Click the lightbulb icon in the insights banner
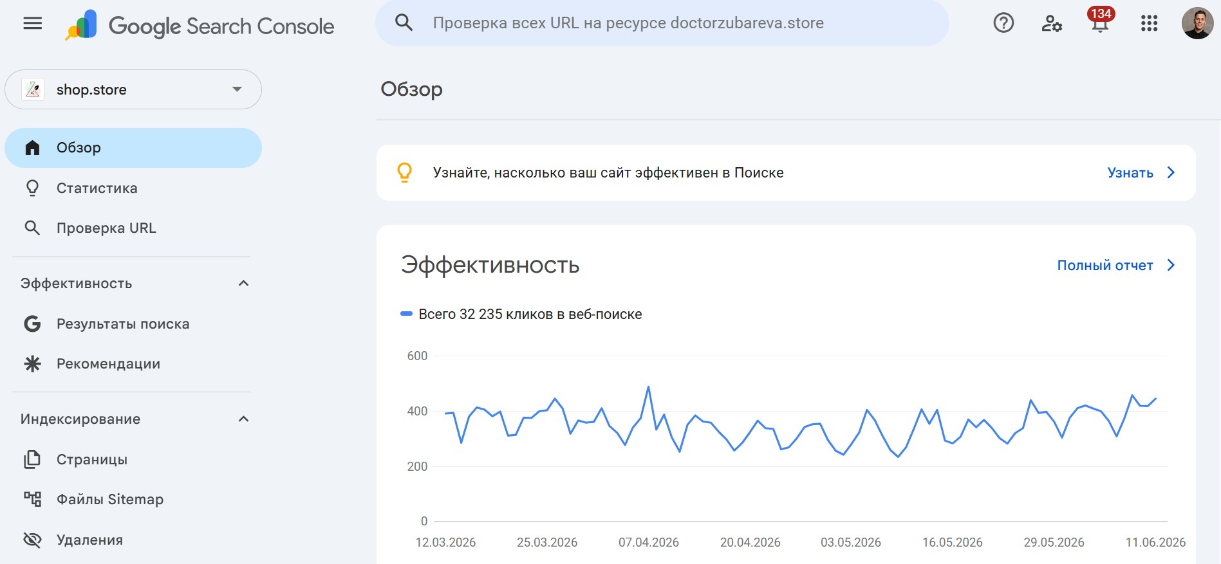1221x564 pixels. coord(404,172)
